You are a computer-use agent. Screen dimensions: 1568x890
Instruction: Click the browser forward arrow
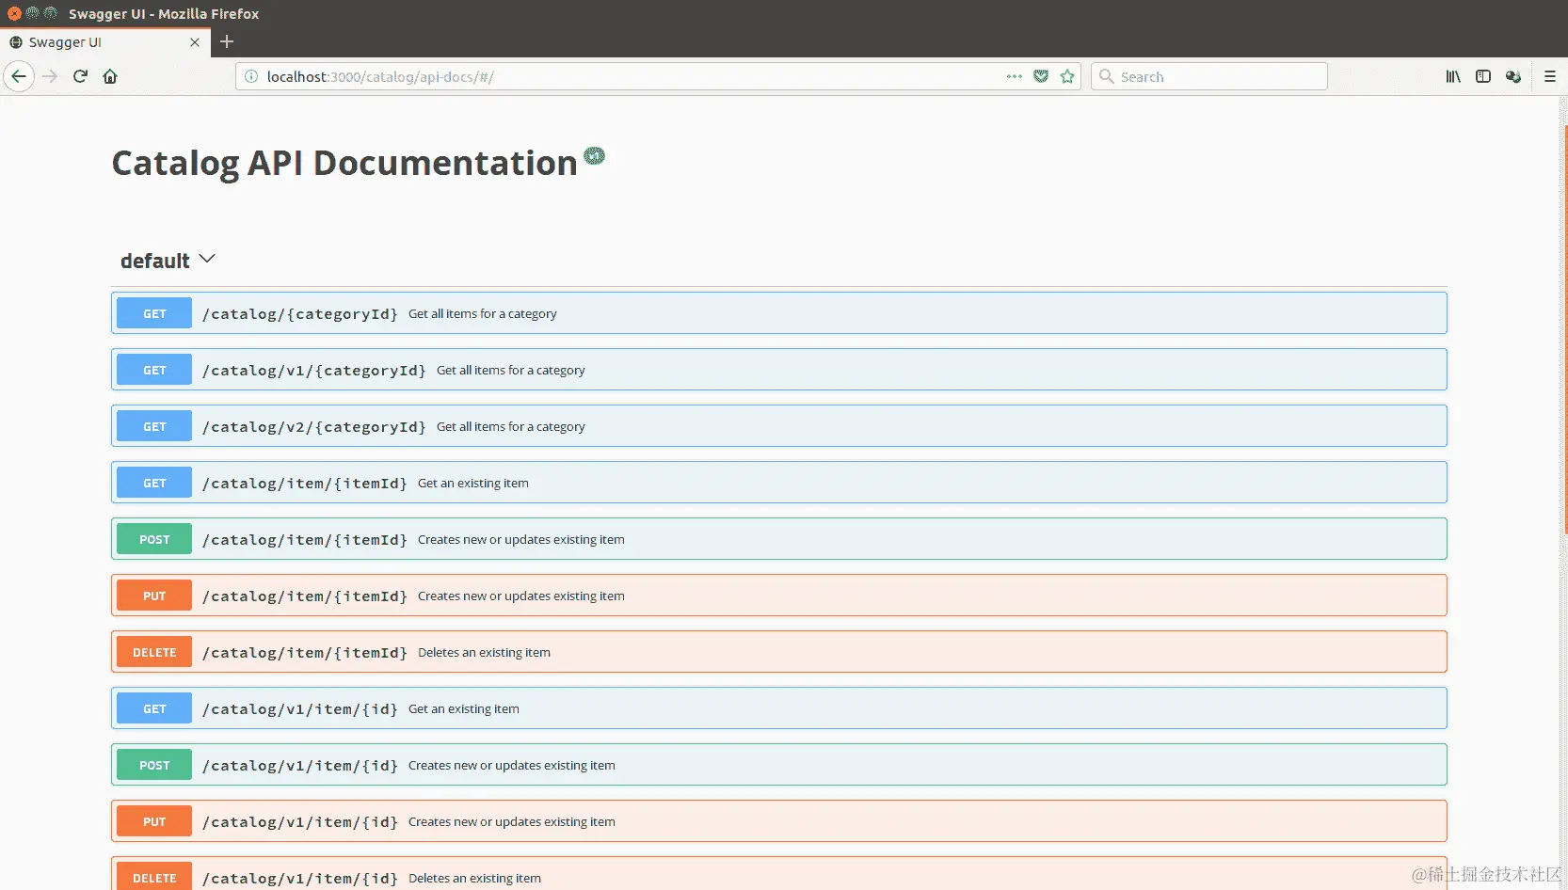[x=51, y=76]
